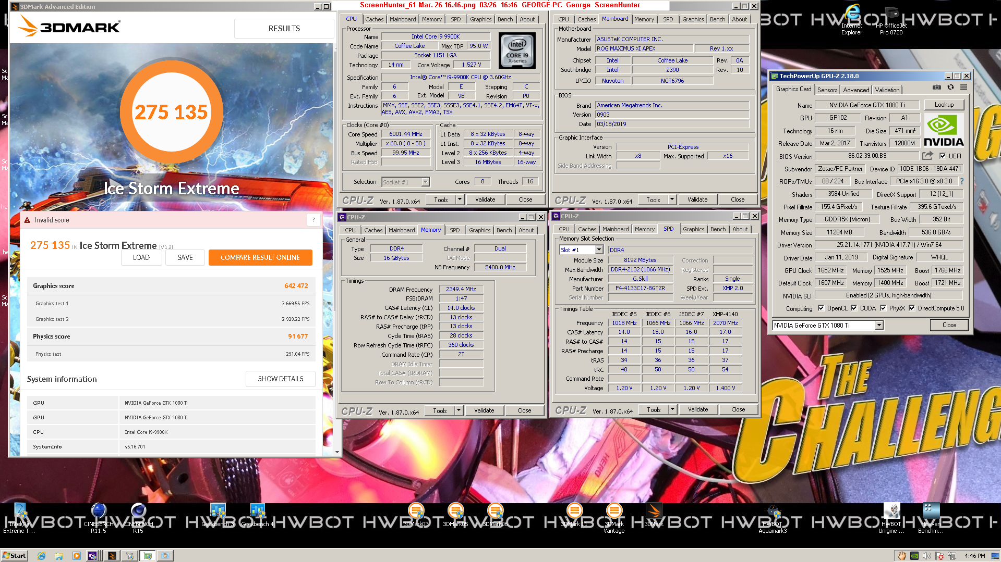Image resolution: width=1001 pixels, height=562 pixels.
Task: Open Tools dropdown arrow in CPU-Z SPD window
Action: tap(672, 409)
